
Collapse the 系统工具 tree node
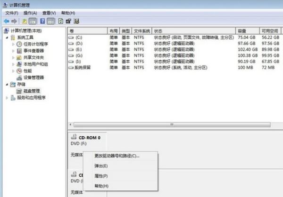click(6, 38)
